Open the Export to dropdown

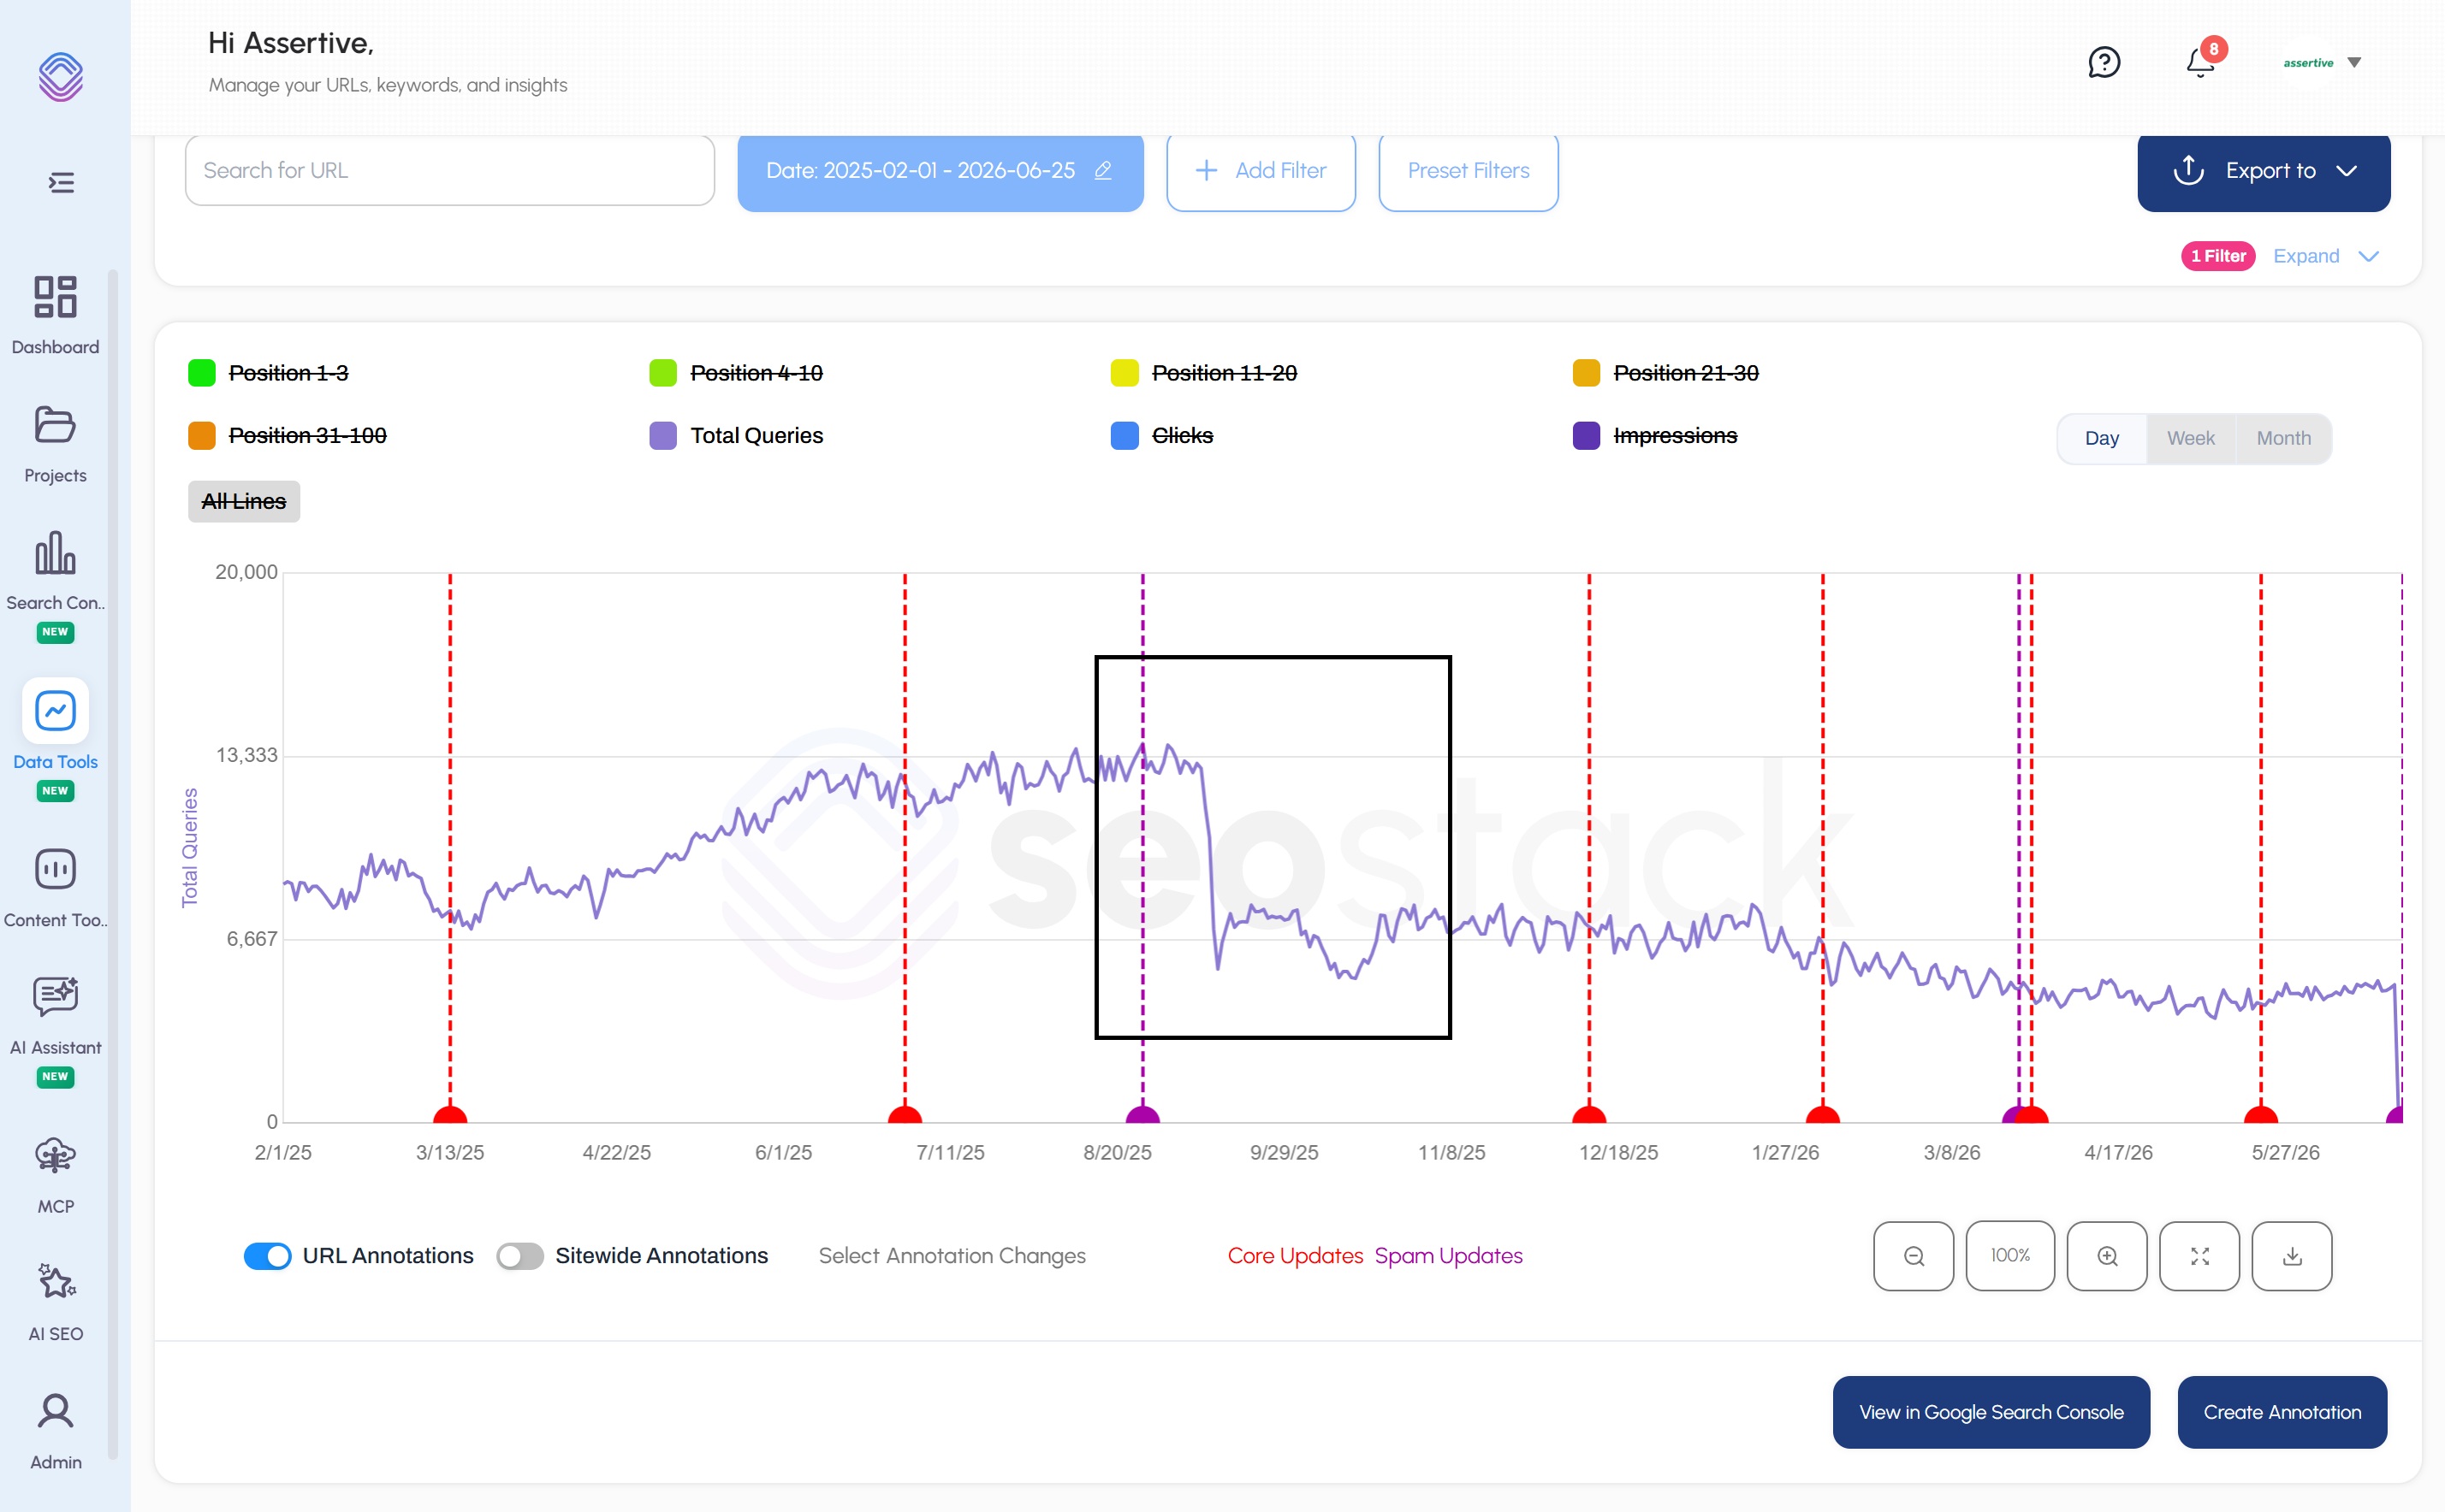coord(2263,171)
